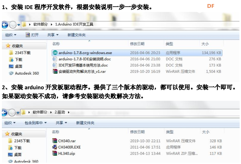
Task: Open 组织 menu in the top explorer window
Action: [11, 35]
